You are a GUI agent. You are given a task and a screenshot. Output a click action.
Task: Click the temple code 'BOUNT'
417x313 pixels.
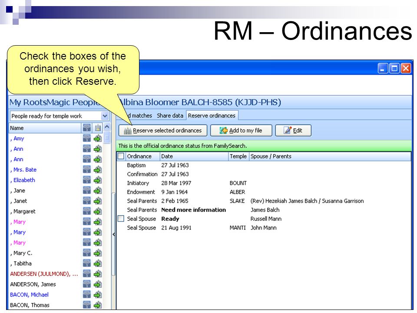[x=238, y=183]
